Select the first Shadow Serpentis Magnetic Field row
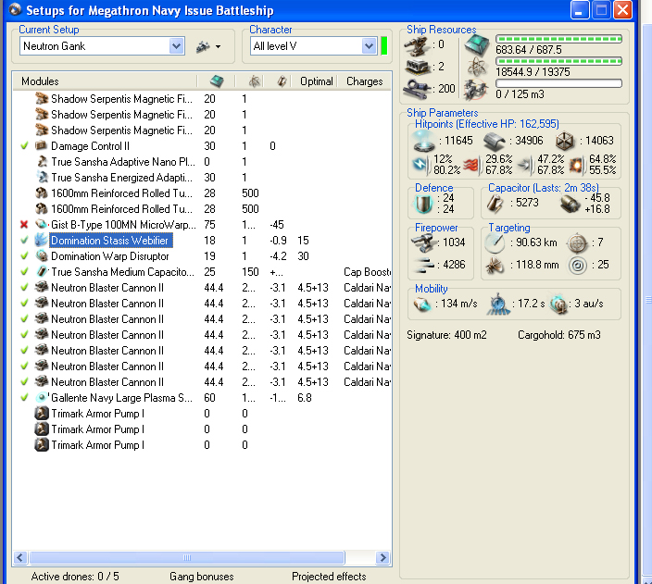Screen dimensions: 652x584 [202, 99]
